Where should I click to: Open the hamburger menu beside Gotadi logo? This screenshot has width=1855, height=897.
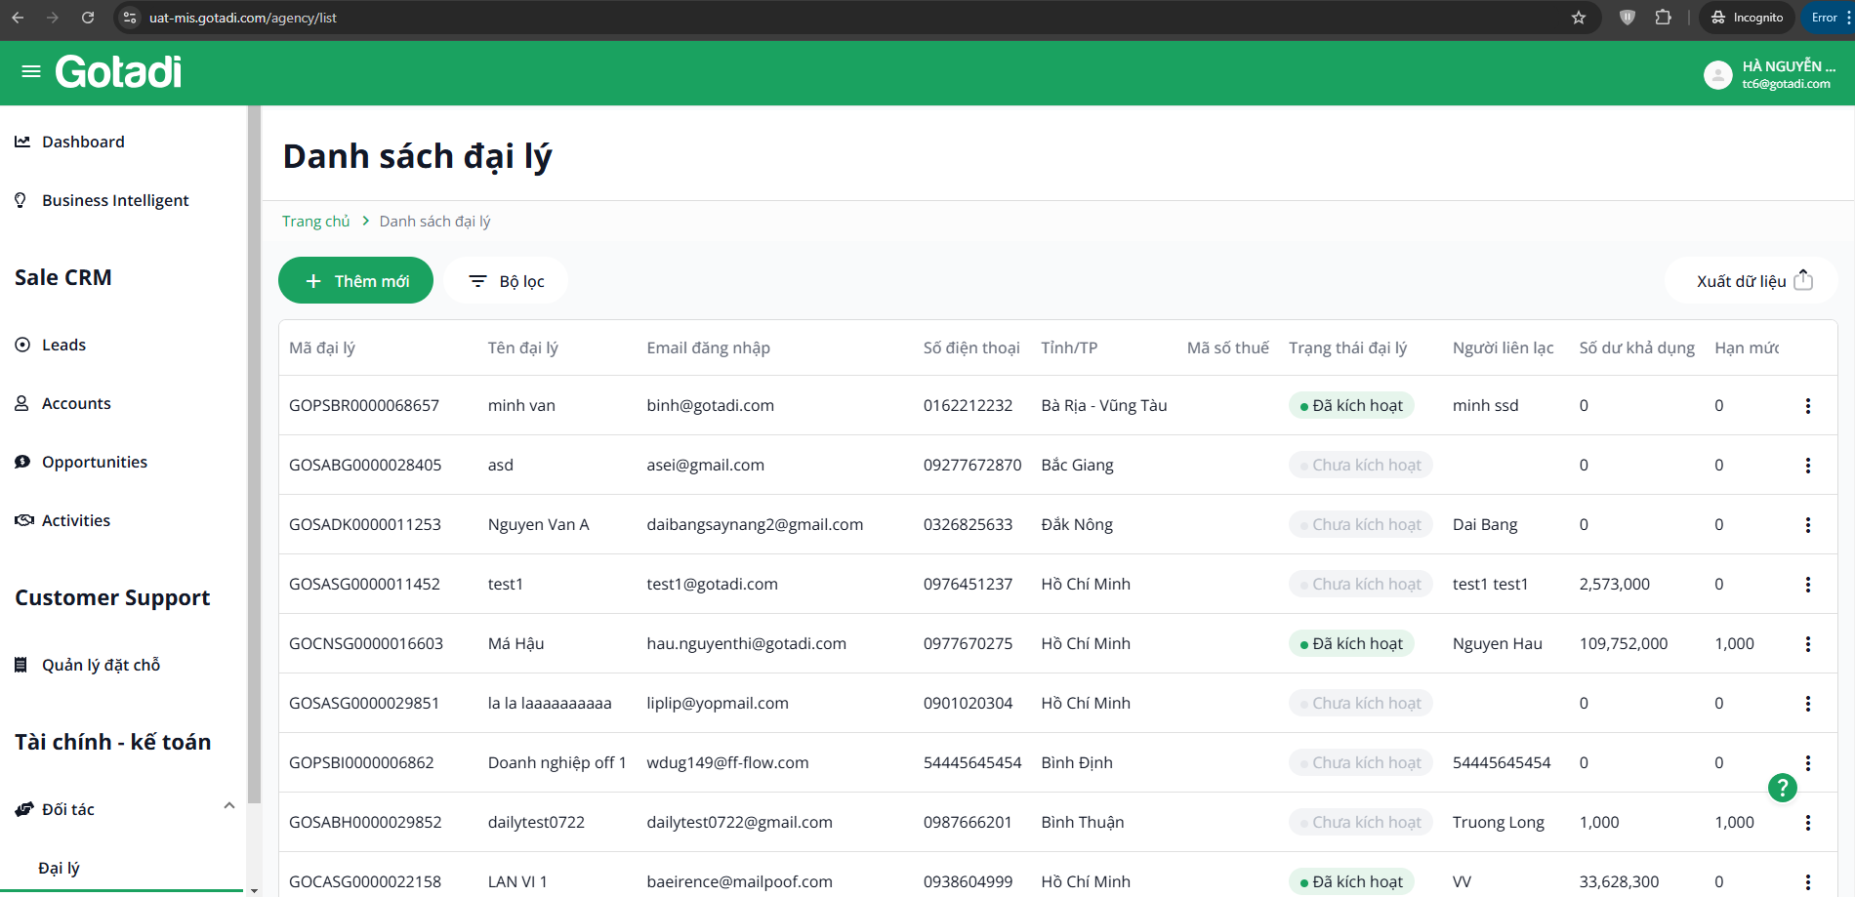[x=31, y=71]
